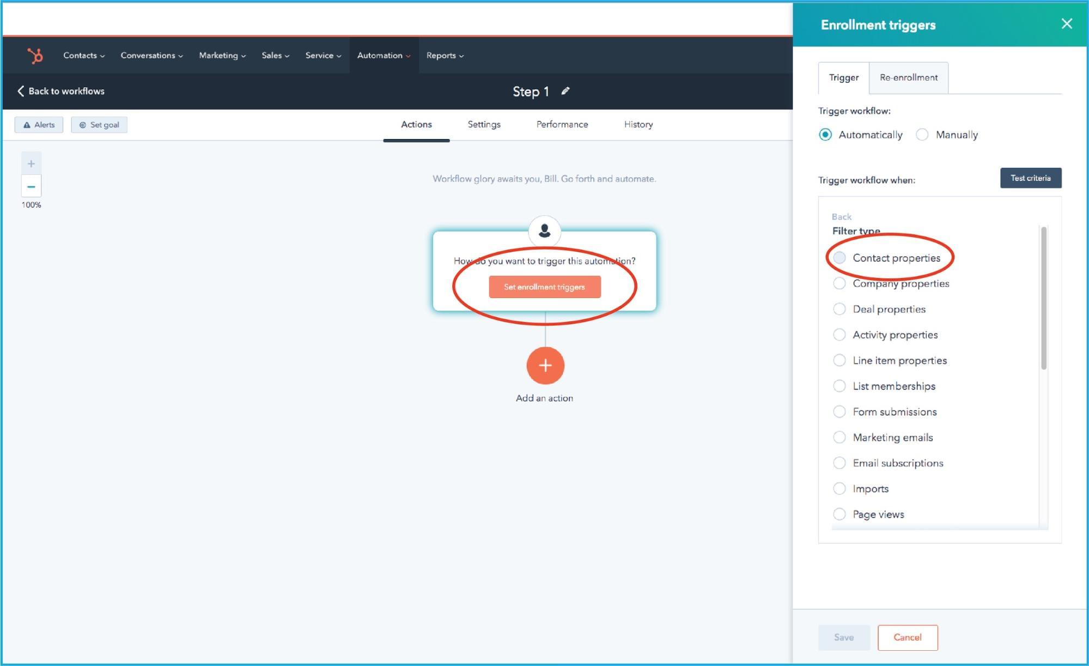Zoom out the workflow canvas with minus
The width and height of the screenshot is (1089, 666).
(x=31, y=186)
